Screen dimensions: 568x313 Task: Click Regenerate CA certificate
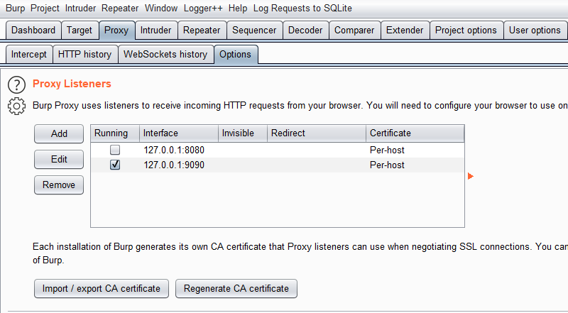(236, 288)
